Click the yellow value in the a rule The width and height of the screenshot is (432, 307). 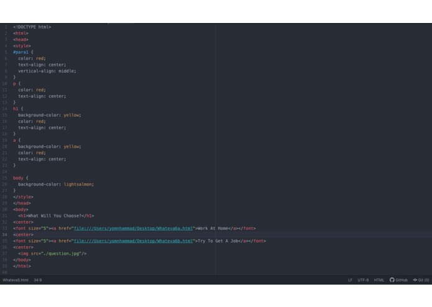click(x=71, y=147)
